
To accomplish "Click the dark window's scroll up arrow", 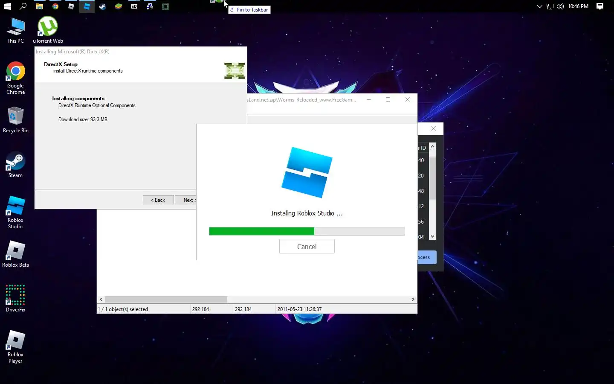I will [x=432, y=146].
